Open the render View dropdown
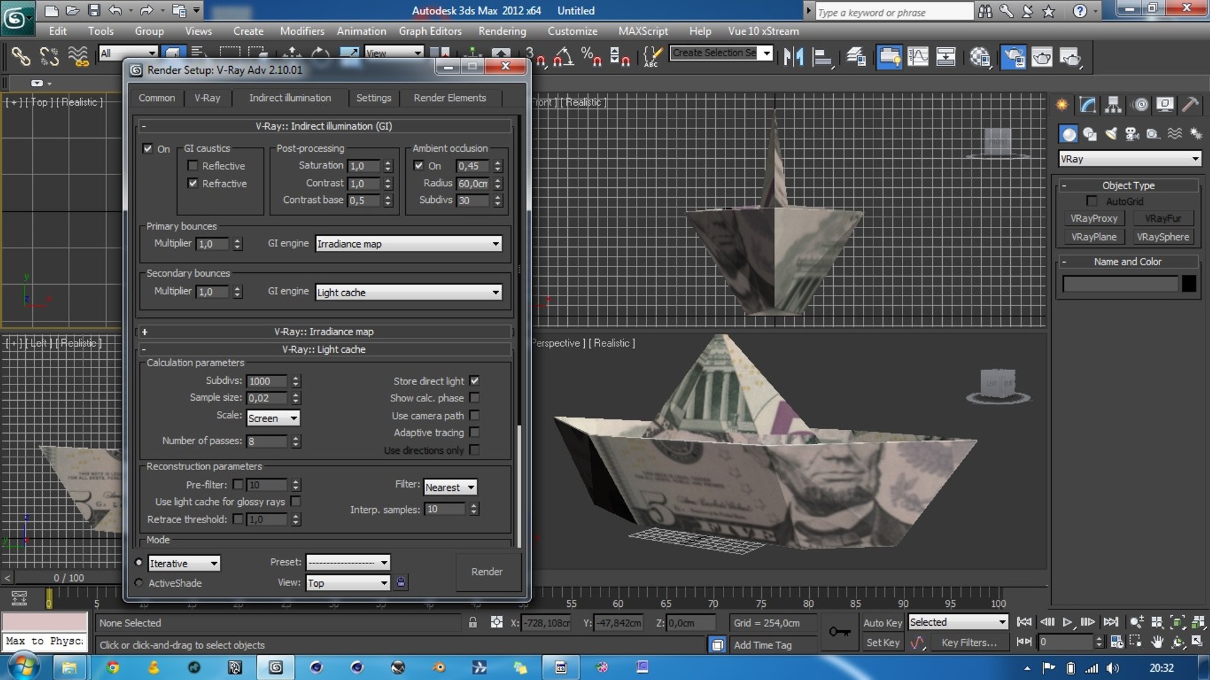Screen dimensions: 1210x680 348,583
